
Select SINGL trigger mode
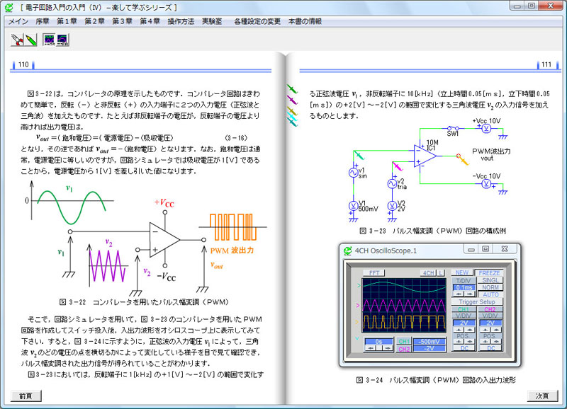pyautogui.click(x=490, y=280)
